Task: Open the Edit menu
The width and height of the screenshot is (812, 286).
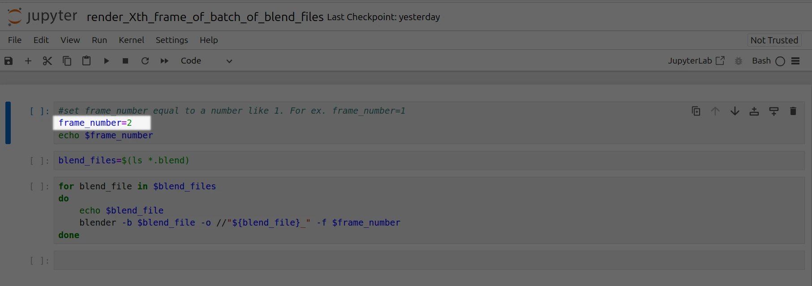Action: click(41, 40)
